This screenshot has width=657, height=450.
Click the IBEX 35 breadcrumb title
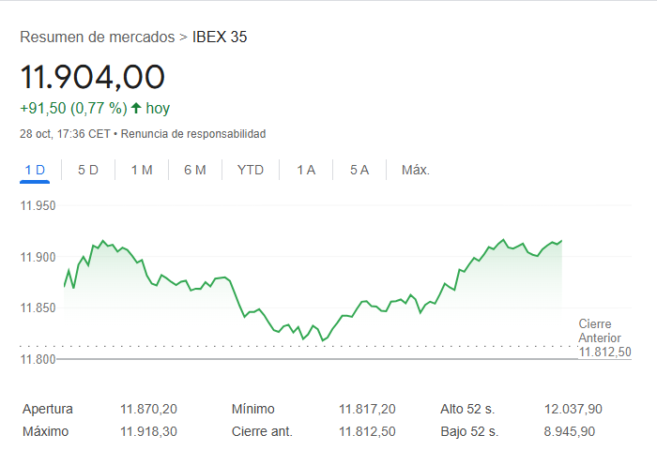220,37
